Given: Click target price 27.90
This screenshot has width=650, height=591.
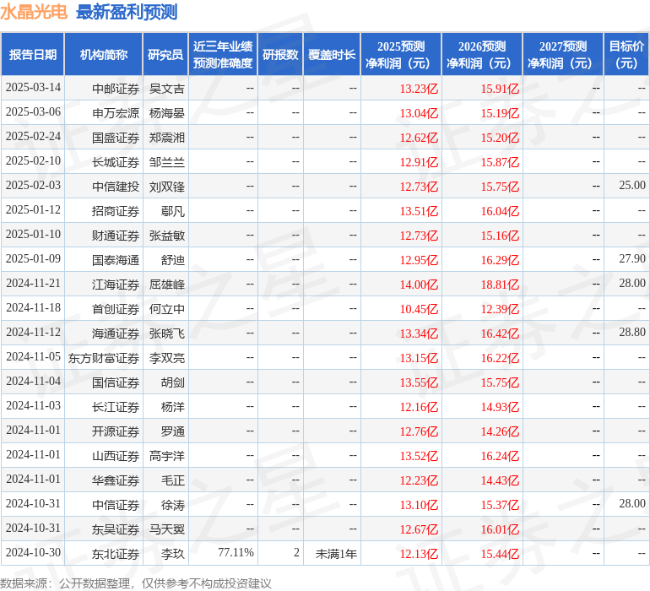Looking at the screenshot, I should (632, 259).
